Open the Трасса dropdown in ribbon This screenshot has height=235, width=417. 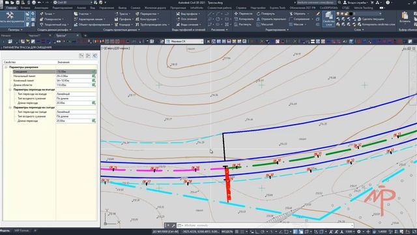coord(122,14)
